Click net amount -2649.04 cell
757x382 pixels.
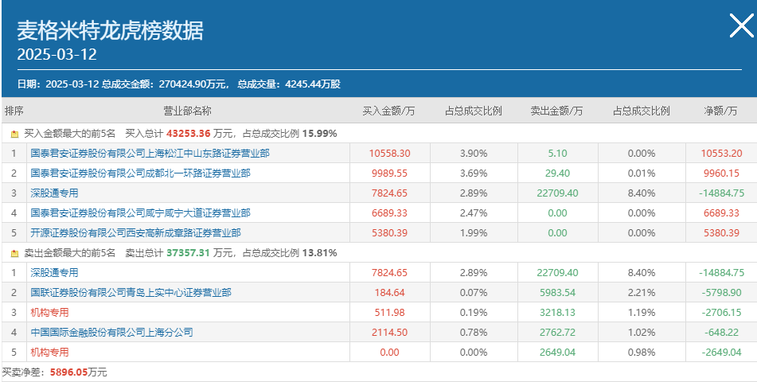click(x=722, y=352)
